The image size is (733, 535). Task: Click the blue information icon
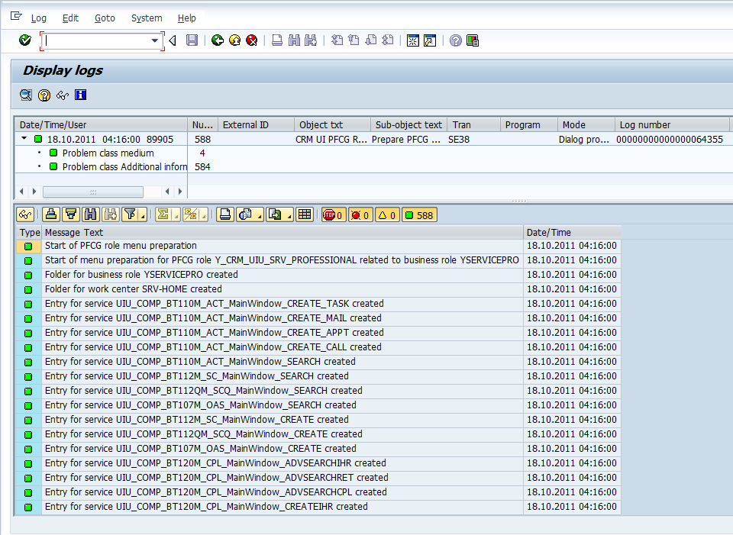80,95
